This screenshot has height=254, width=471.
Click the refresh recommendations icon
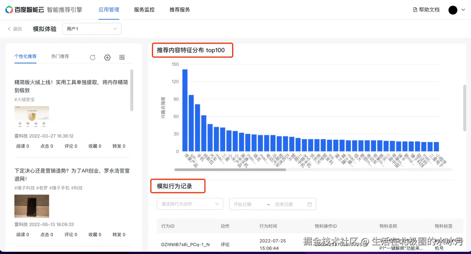tap(93, 57)
